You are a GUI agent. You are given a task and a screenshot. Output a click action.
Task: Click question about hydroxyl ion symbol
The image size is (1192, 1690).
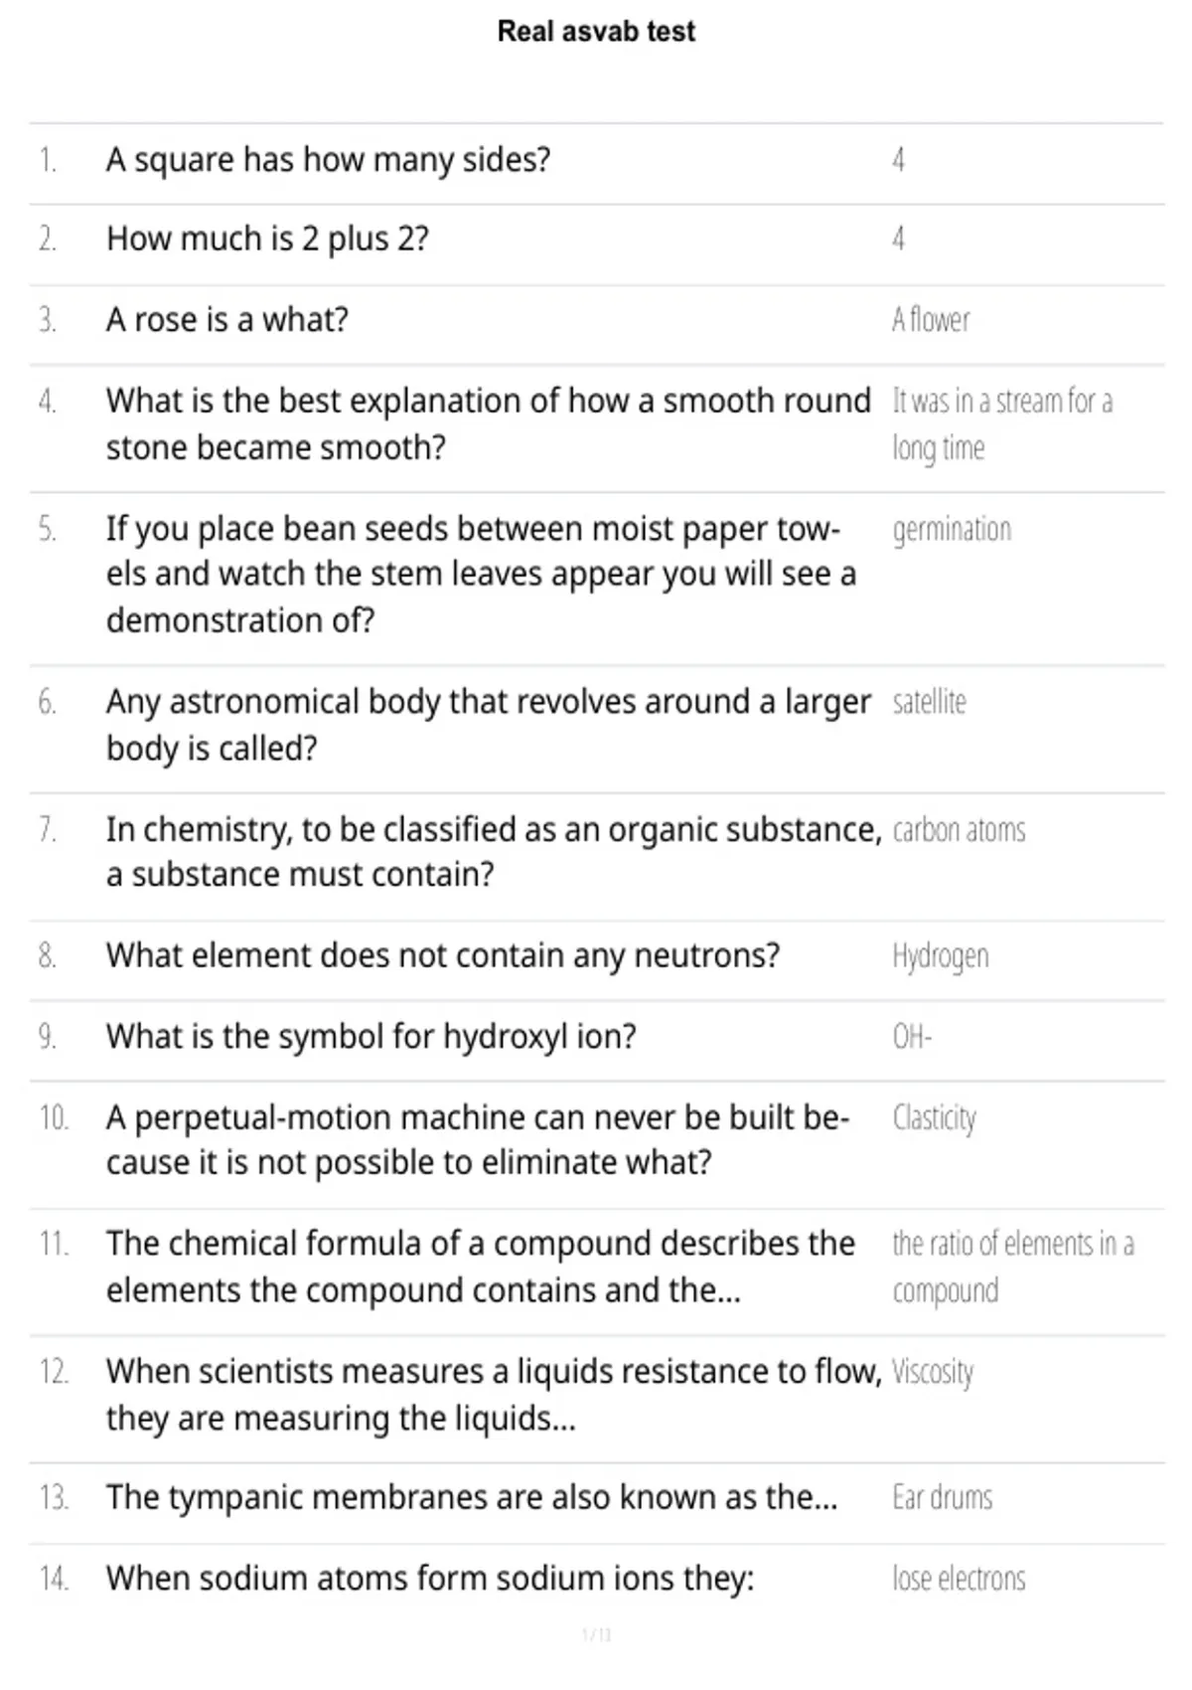372,1037
